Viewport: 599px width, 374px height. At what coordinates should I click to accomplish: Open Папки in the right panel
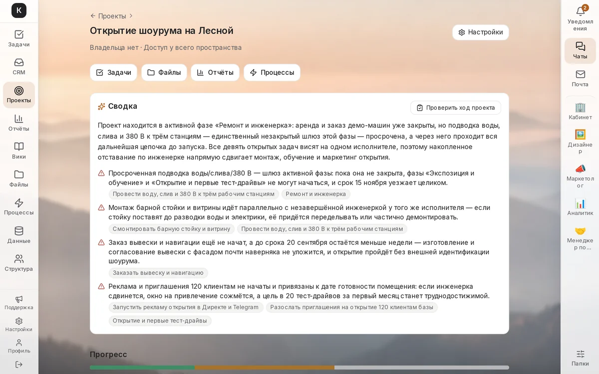coord(580,358)
